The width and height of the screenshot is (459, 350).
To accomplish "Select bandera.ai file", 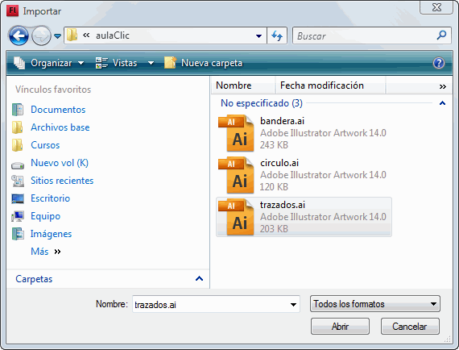I will 304,133.
